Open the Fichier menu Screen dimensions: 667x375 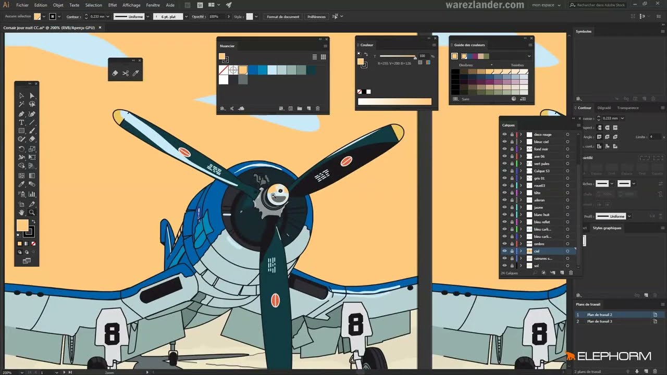[x=22, y=5]
